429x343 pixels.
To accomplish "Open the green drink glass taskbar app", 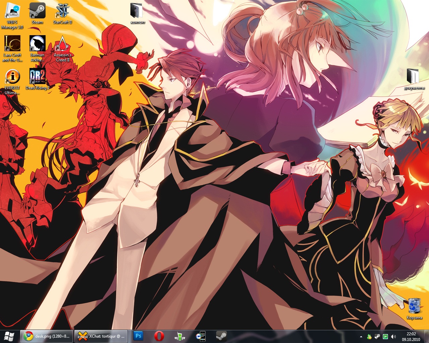I will pyautogui.click(x=180, y=336).
